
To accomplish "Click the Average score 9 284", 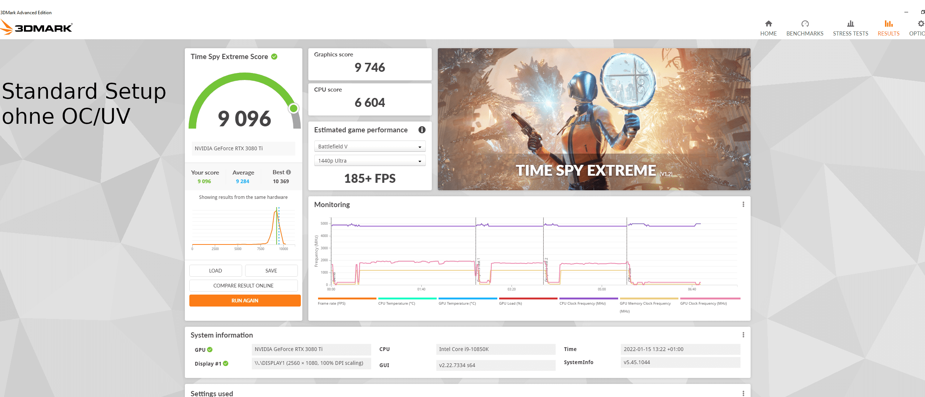I will pyautogui.click(x=242, y=181).
